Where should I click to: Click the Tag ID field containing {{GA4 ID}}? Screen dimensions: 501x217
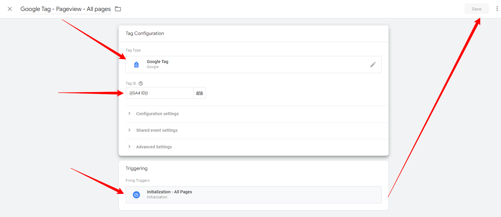pyautogui.click(x=160, y=93)
